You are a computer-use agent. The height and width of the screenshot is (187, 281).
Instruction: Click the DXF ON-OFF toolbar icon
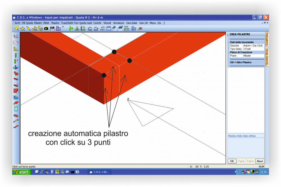(x=127, y=28)
